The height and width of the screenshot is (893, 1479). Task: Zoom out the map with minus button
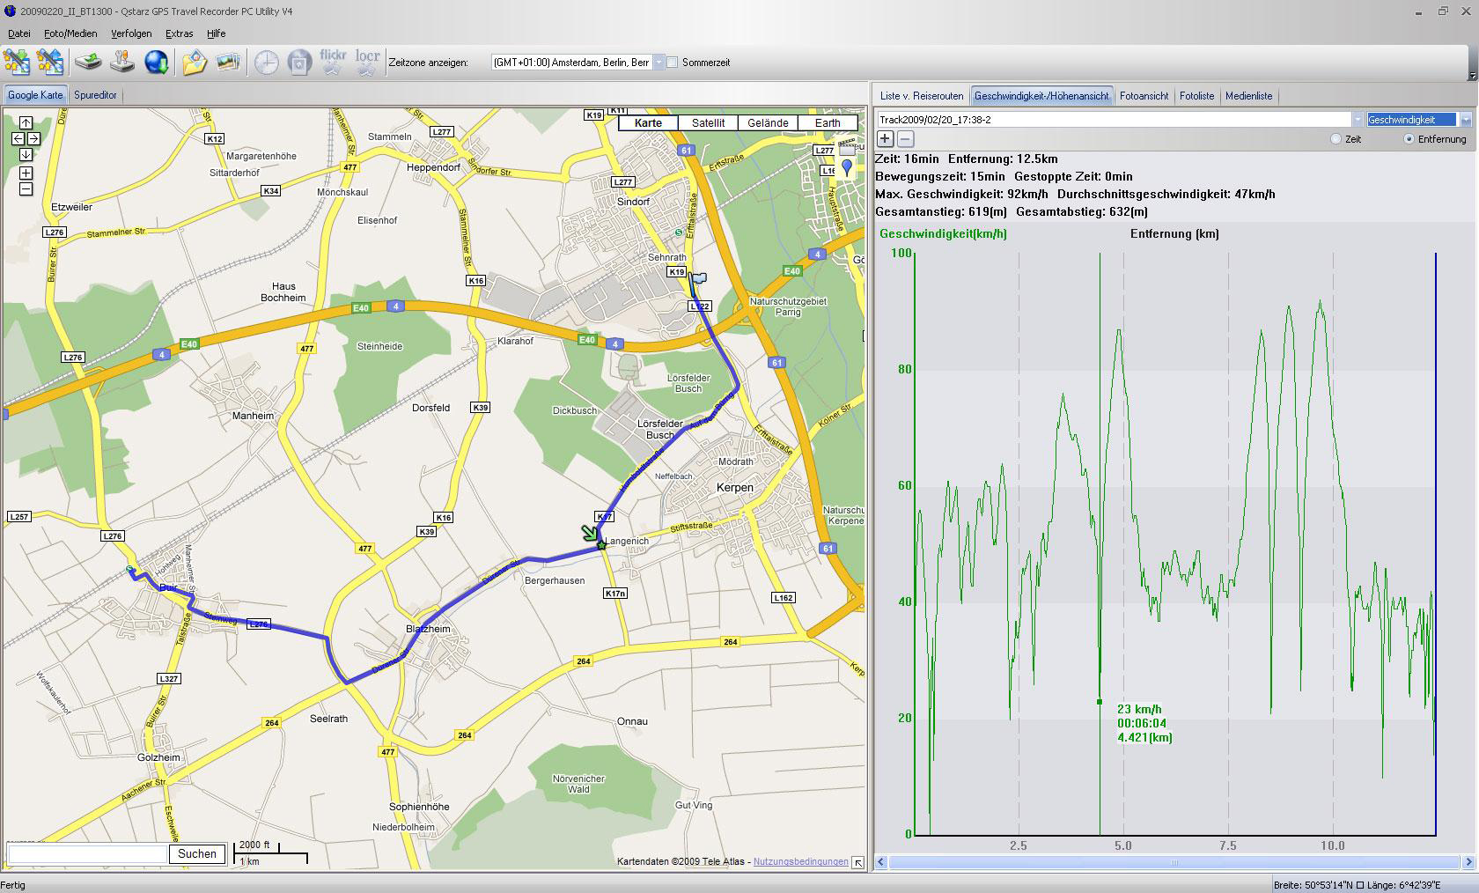(26, 189)
